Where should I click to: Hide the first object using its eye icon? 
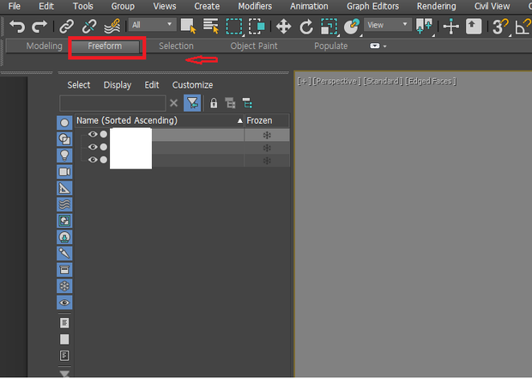coord(93,135)
